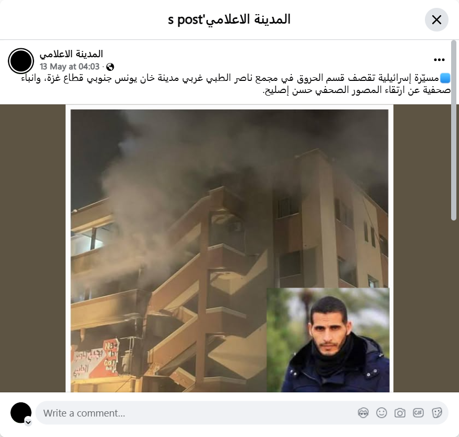
Task: Expand the commenting-as dropdown arrow on avatar
Action: point(28,422)
